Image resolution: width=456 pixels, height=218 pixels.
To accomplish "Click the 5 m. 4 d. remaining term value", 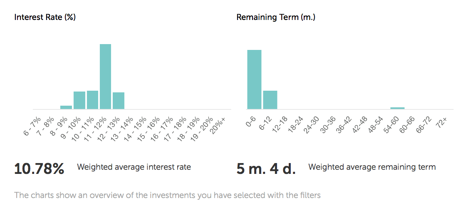I will click(266, 168).
